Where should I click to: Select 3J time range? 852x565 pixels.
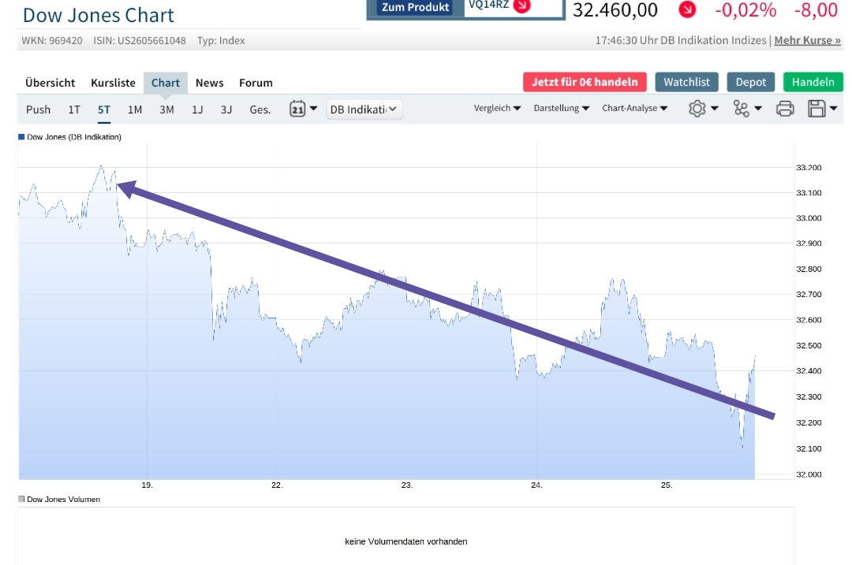point(226,109)
